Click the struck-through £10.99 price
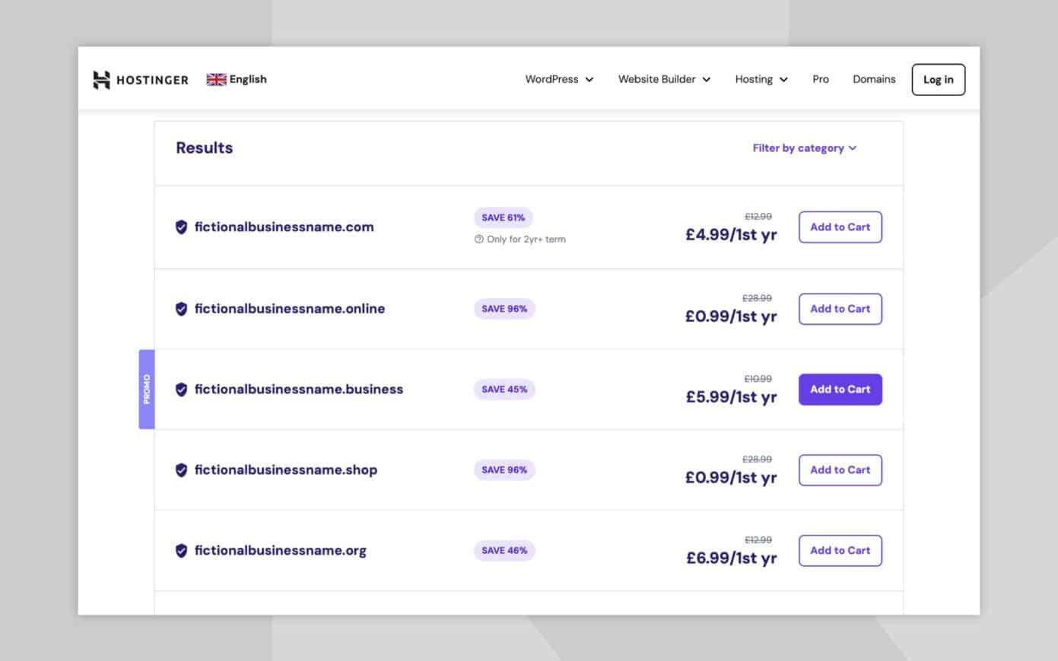The width and height of the screenshot is (1058, 661). 758,379
